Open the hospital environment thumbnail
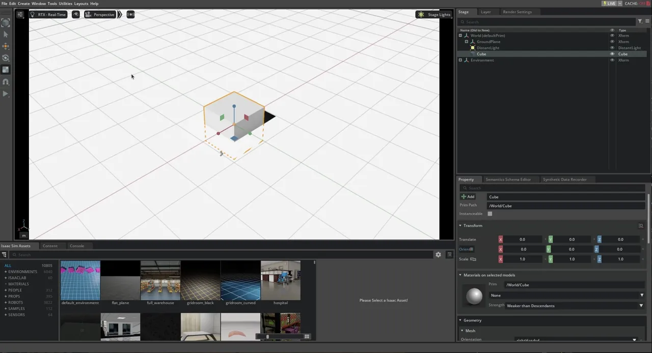The image size is (652, 353). point(280,280)
